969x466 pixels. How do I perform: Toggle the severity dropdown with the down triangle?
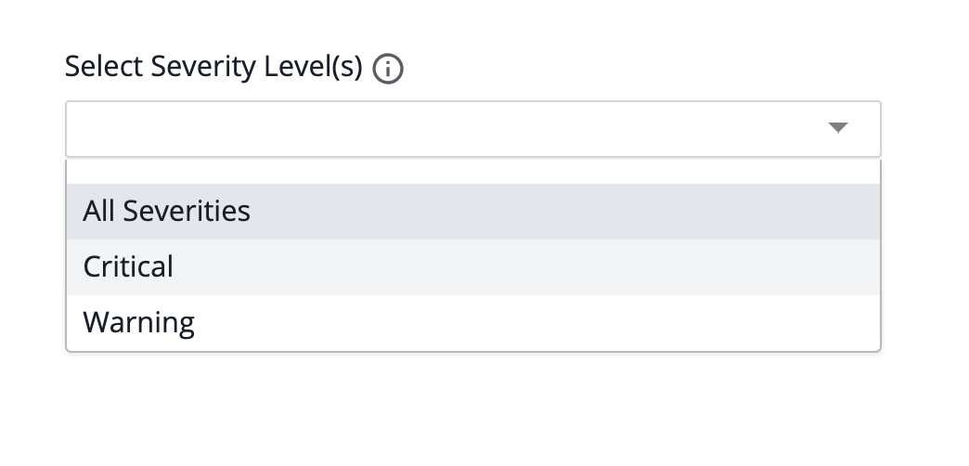tap(838, 128)
